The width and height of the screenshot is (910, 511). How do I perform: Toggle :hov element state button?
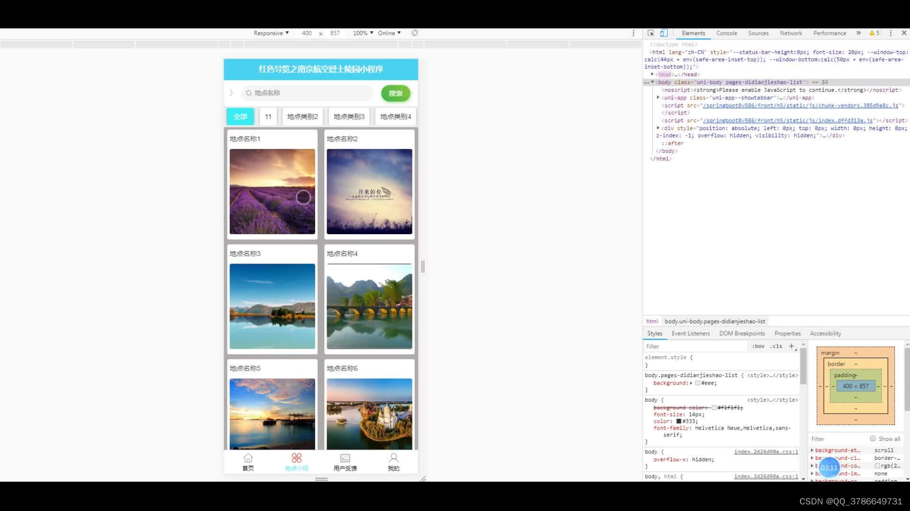point(758,346)
